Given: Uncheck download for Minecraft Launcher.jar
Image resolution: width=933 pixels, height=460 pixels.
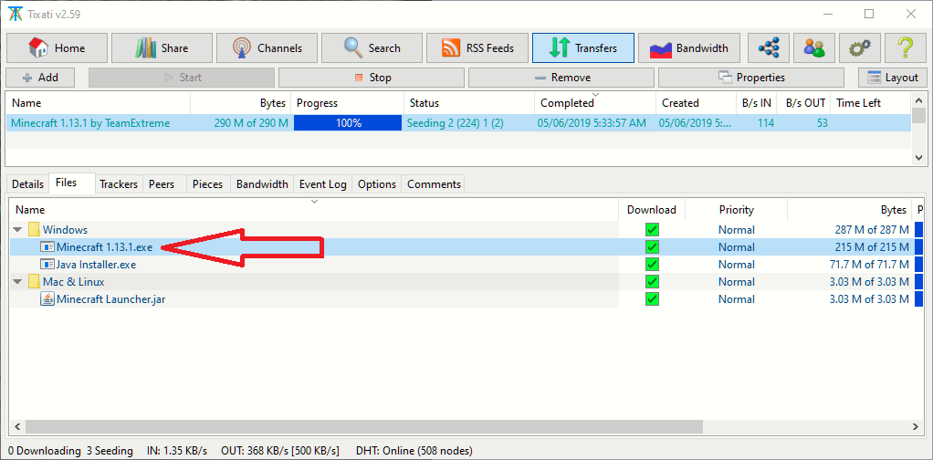Looking at the screenshot, I should (x=652, y=298).
